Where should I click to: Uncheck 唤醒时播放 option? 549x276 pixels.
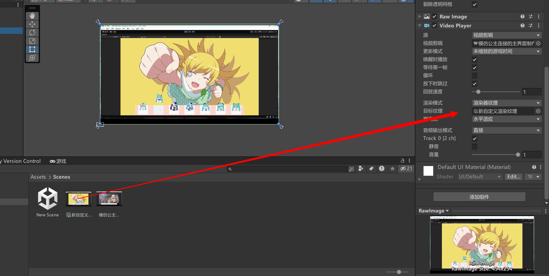pyautogui.click(x=474, y=60)
